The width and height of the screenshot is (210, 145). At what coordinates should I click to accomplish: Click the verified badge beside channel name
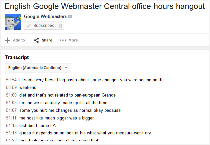pyautogui.click(x=70, y=17)
